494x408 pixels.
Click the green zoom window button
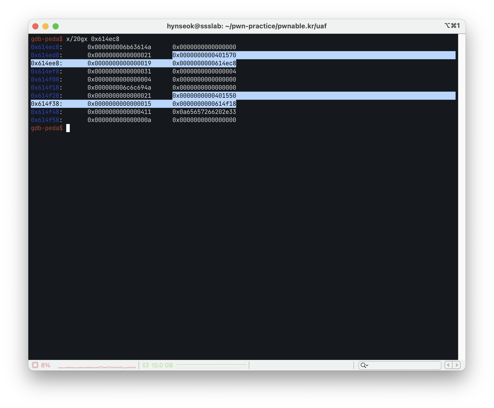pos(56,26)
